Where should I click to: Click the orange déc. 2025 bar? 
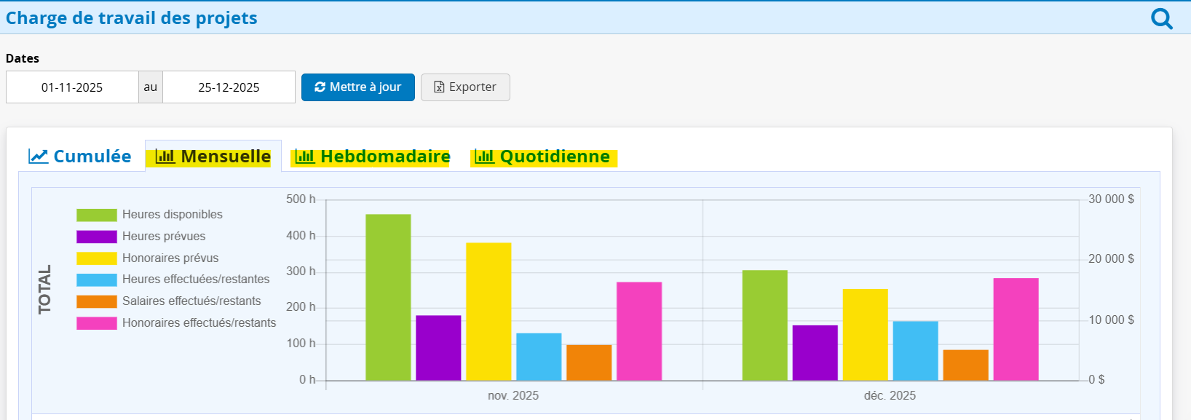(x=965, y=365)
